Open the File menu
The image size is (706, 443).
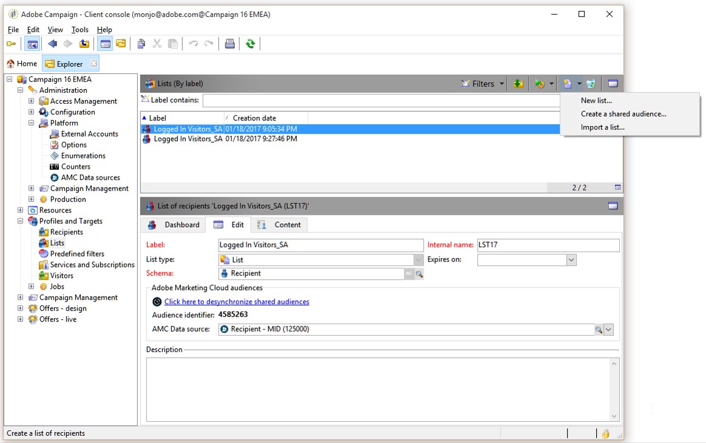click(13, 30)
